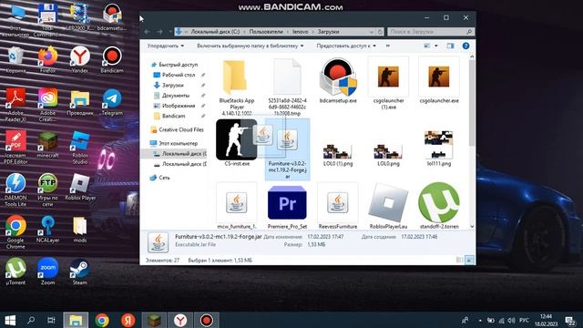
Task: Select the LOL0.png image
Action: click(x=388, y=155)
